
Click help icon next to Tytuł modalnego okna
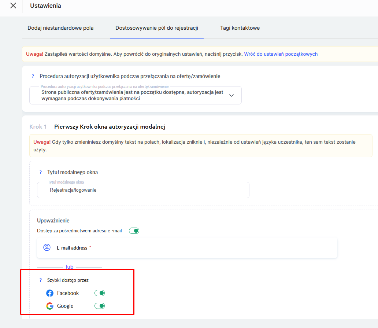41,172
